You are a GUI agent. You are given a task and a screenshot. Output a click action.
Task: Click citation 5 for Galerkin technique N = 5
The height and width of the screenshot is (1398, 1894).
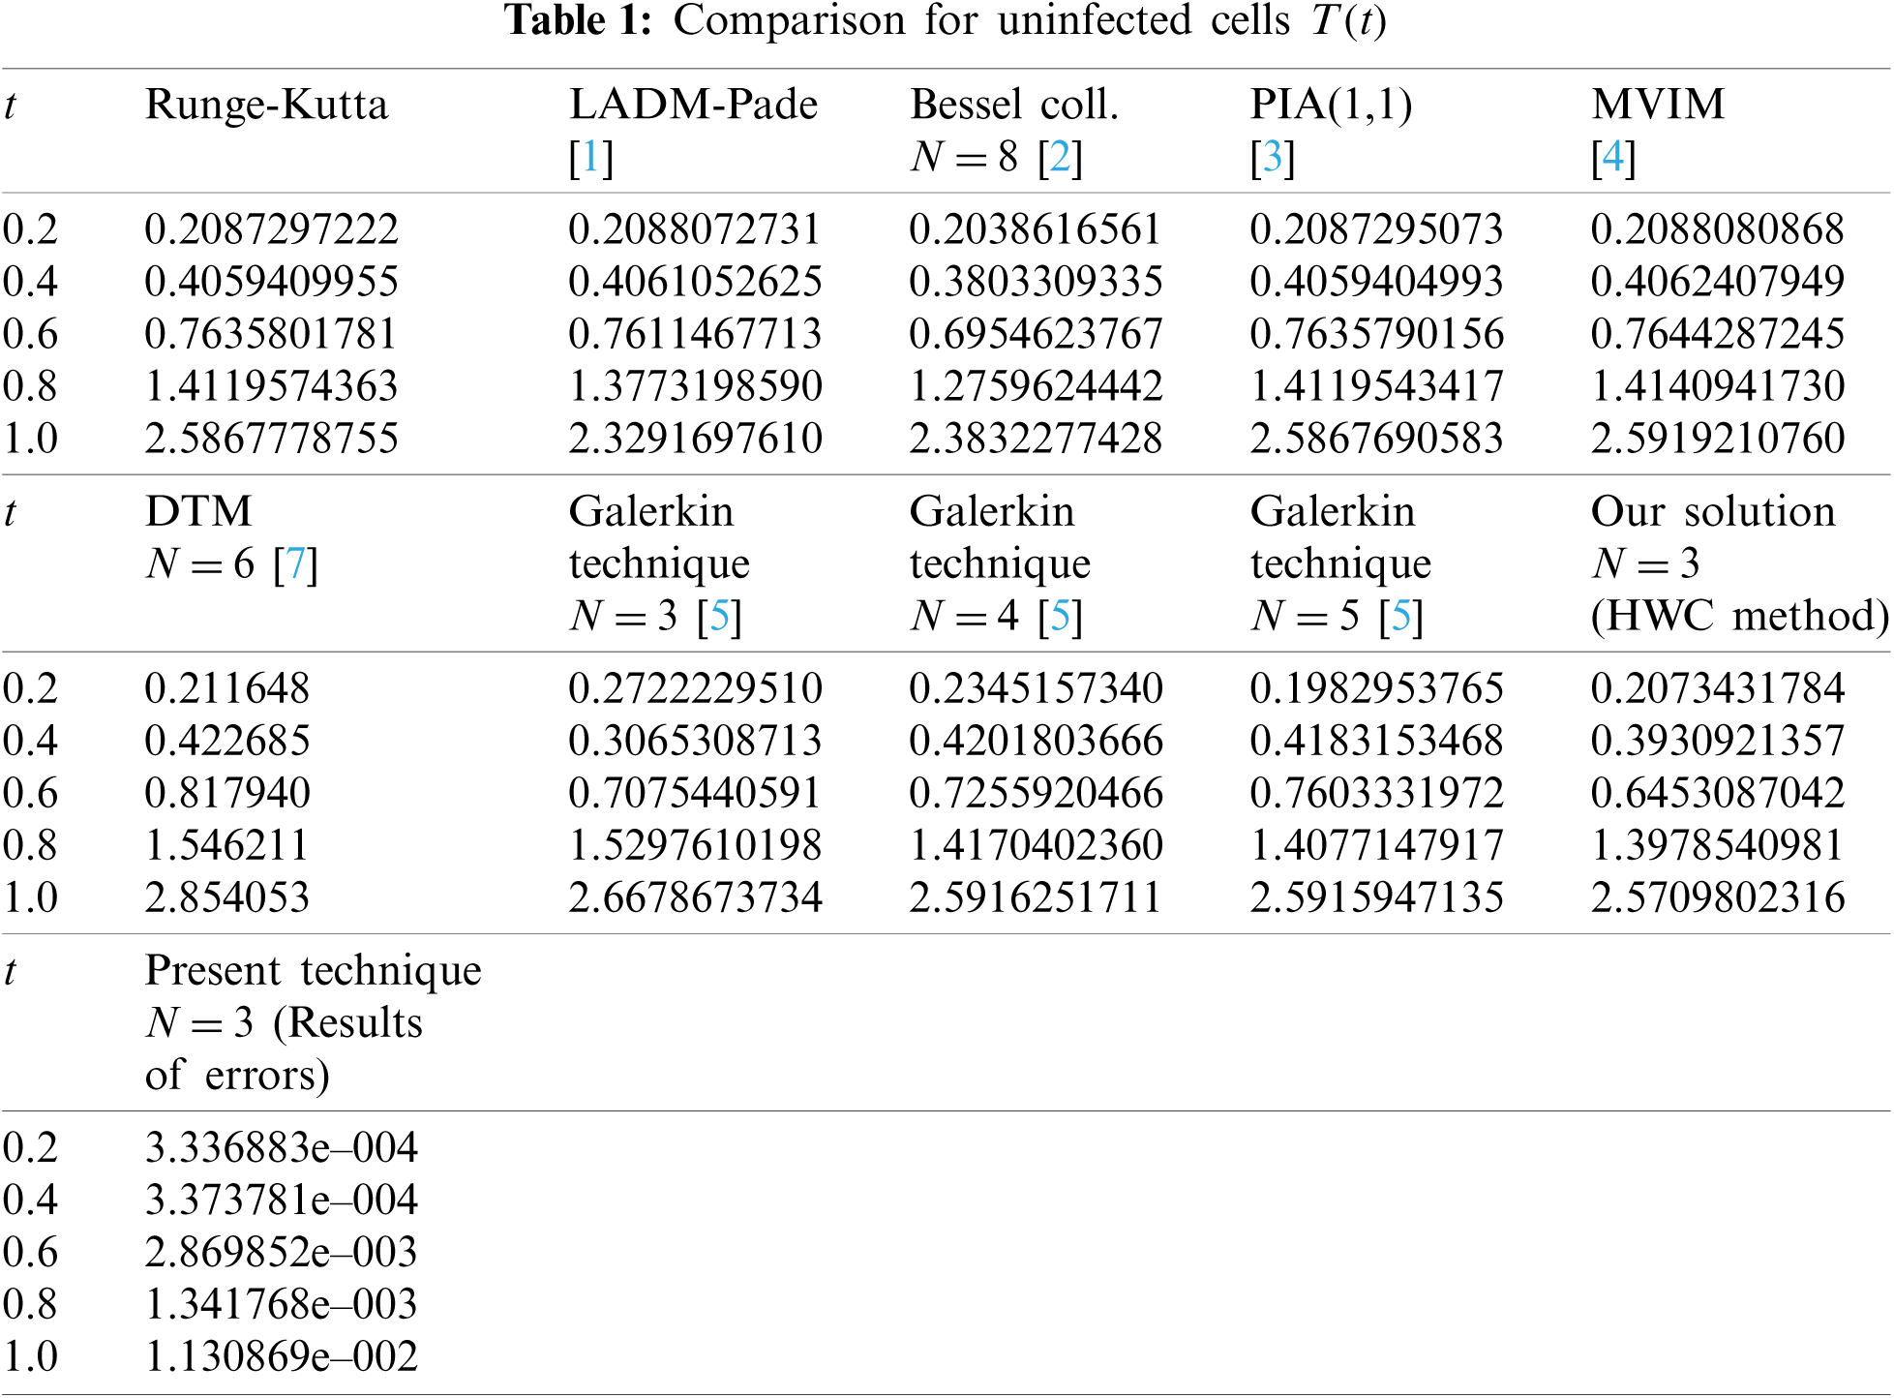point(1400,617)
